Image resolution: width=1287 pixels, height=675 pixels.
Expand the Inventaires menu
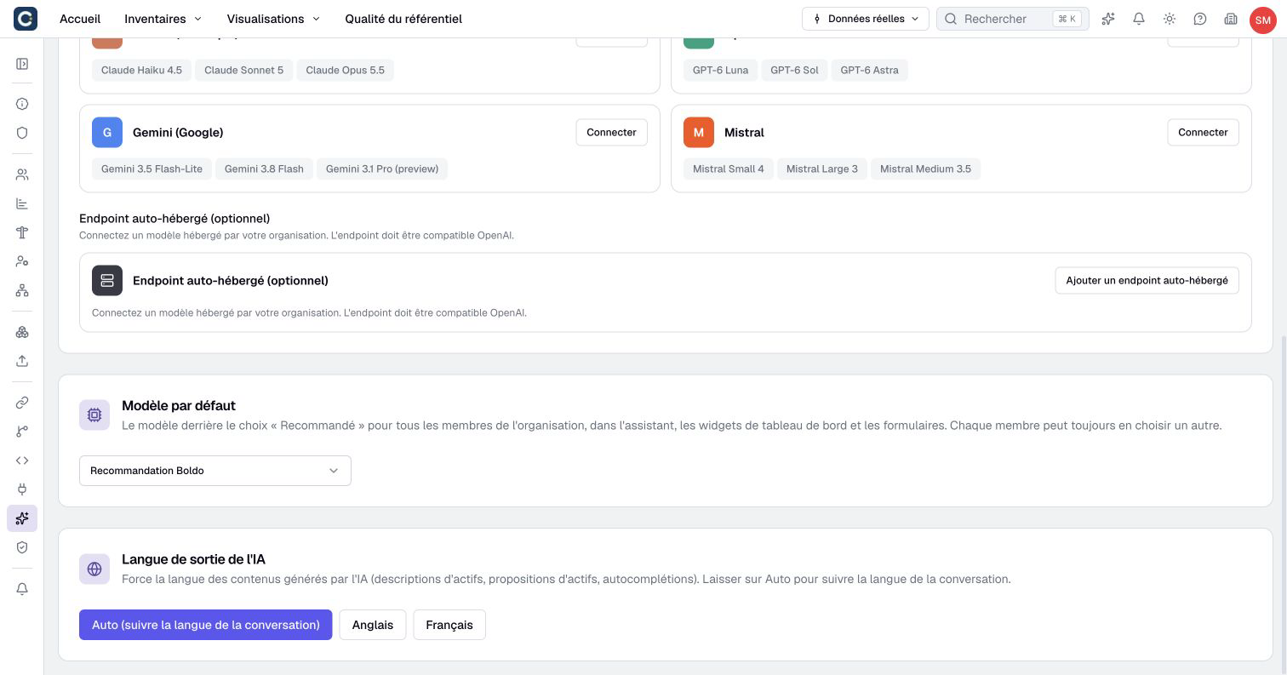pyautogui.click(x=163, y=19)
